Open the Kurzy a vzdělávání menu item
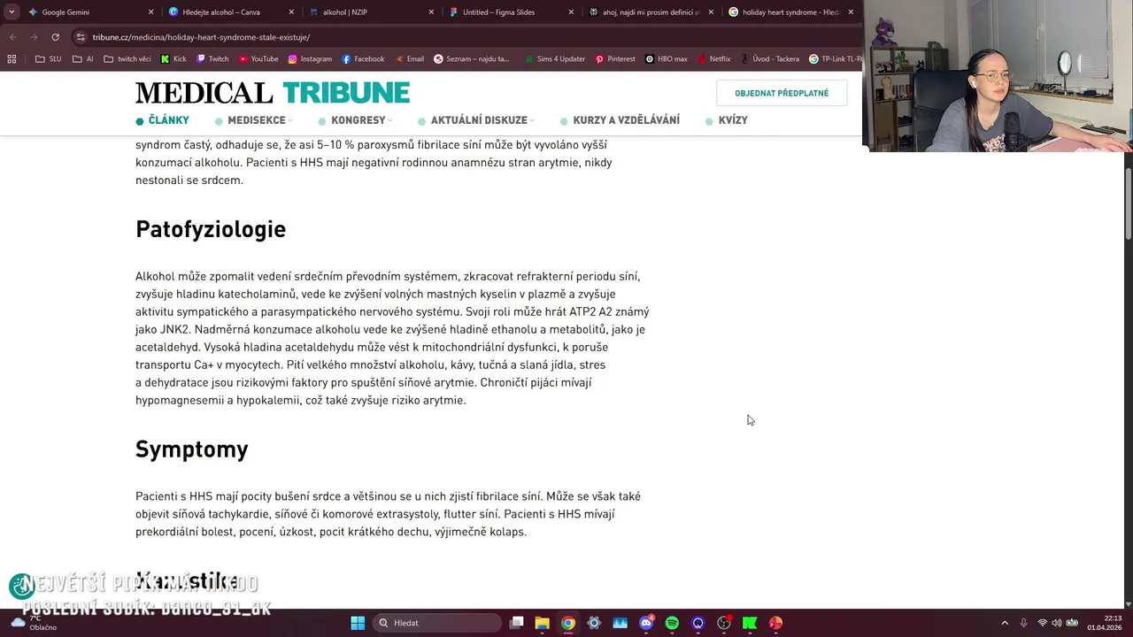Viewport: 1133px width, 637px height. (x=620, y=120)
